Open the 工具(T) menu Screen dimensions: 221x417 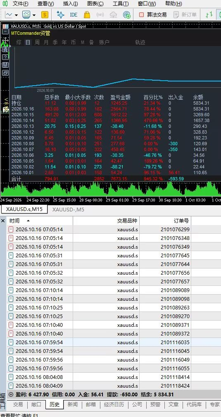coord(121,4)
